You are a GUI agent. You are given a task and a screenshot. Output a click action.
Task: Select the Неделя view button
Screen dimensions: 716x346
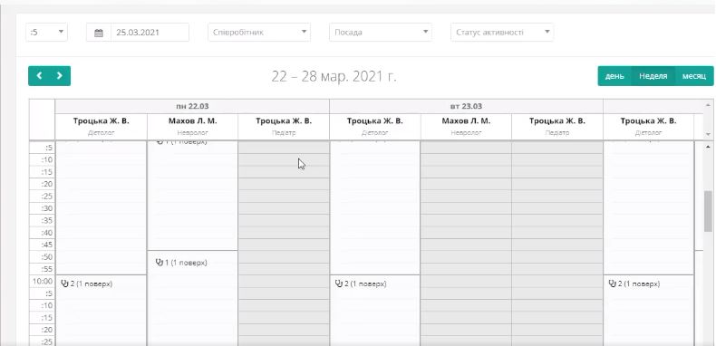(653, 76)
